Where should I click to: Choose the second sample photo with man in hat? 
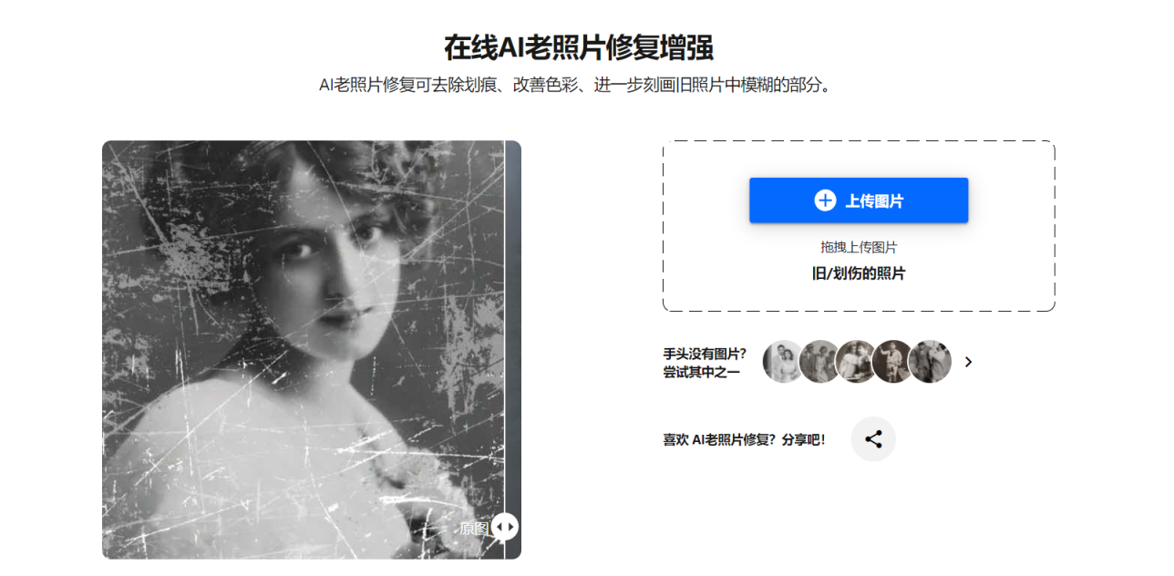coord(820,362)
